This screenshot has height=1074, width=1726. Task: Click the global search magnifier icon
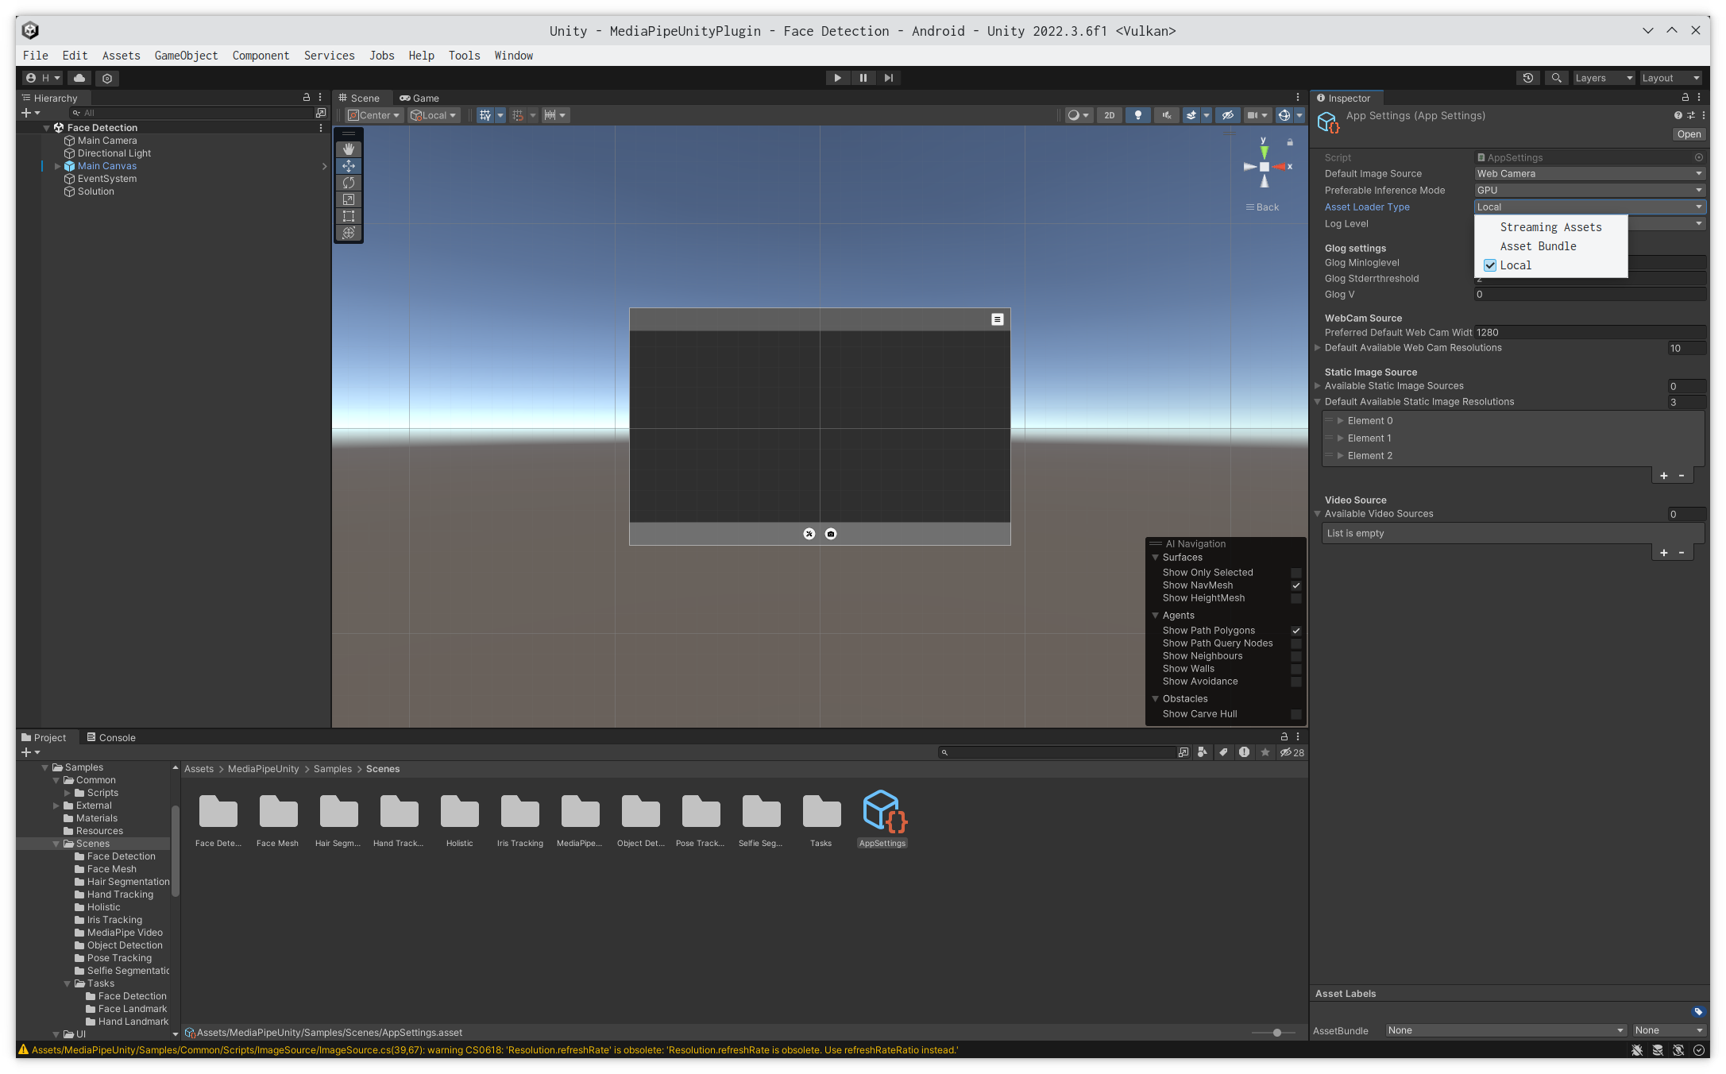tap(1557, 78)
